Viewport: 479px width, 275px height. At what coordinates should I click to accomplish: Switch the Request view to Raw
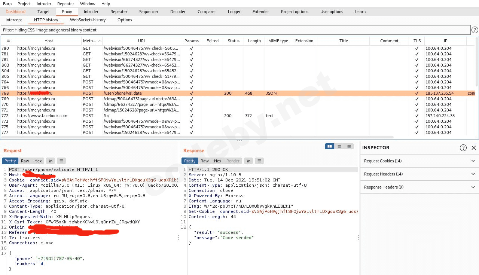25,161
